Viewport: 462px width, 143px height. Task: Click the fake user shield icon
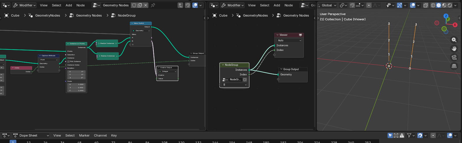pyautogui.click(x=134, y=5)
